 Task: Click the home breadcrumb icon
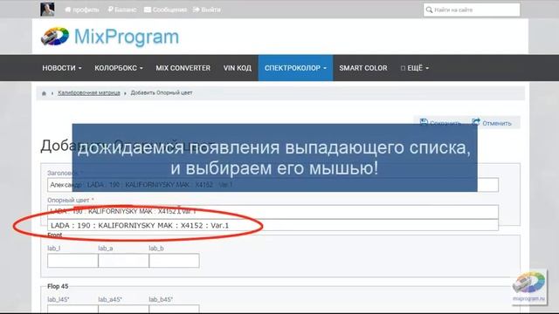coord(44,93)
